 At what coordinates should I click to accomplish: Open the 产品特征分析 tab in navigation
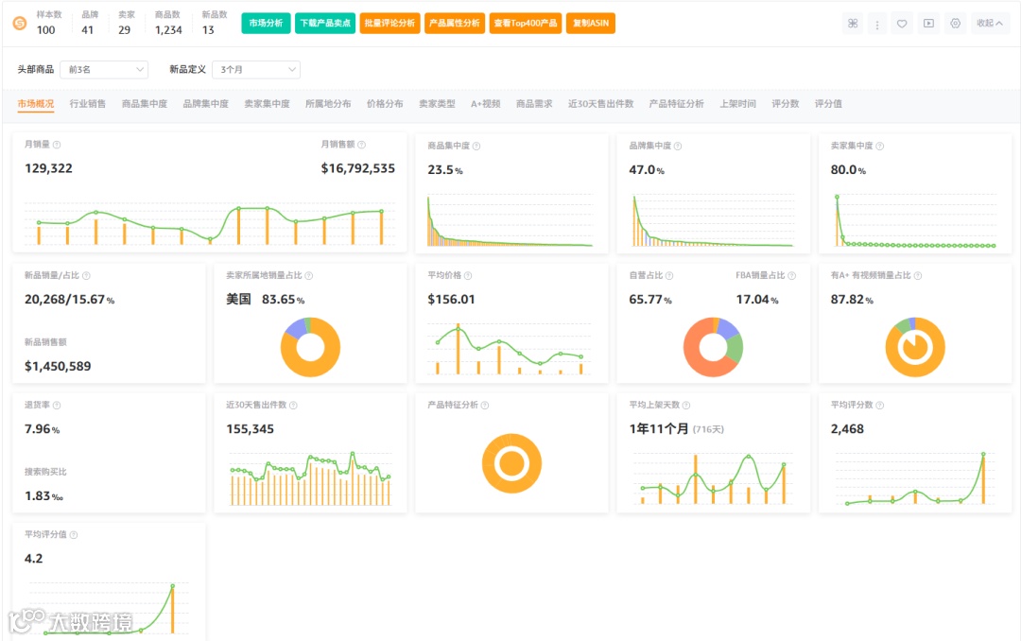(x=677, y=104)
